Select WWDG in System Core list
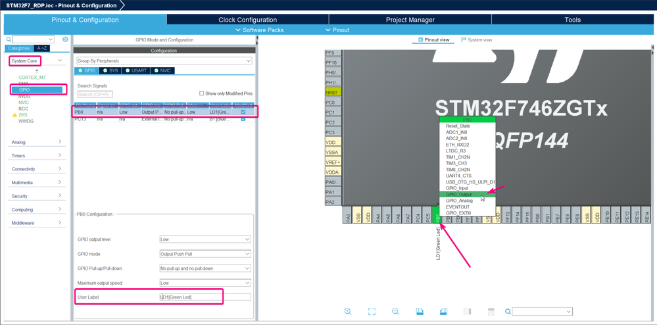This screenshot has width=657, height=325. [x=26, y=121]
